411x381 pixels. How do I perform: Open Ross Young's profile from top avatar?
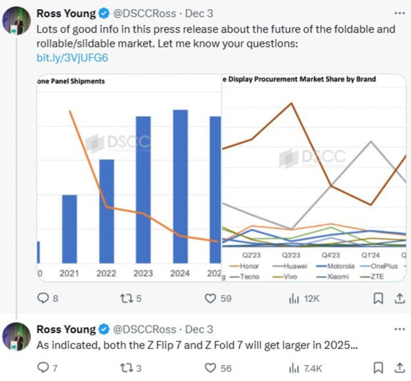click(16, 21)
